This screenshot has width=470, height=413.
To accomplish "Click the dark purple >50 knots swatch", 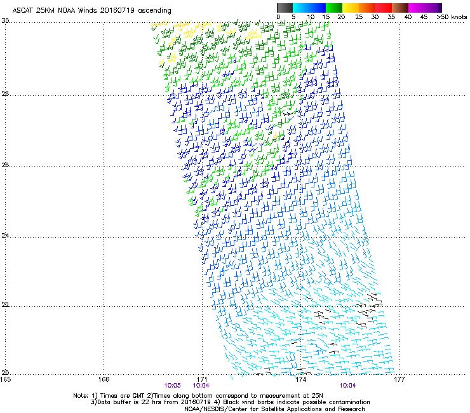I will pyautogui.click(x=440, y=8).
